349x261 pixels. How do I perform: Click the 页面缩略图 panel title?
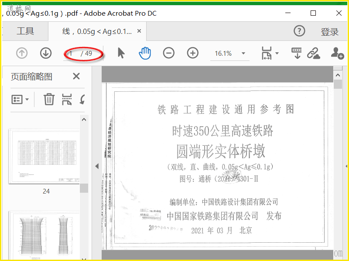[31, 77]
